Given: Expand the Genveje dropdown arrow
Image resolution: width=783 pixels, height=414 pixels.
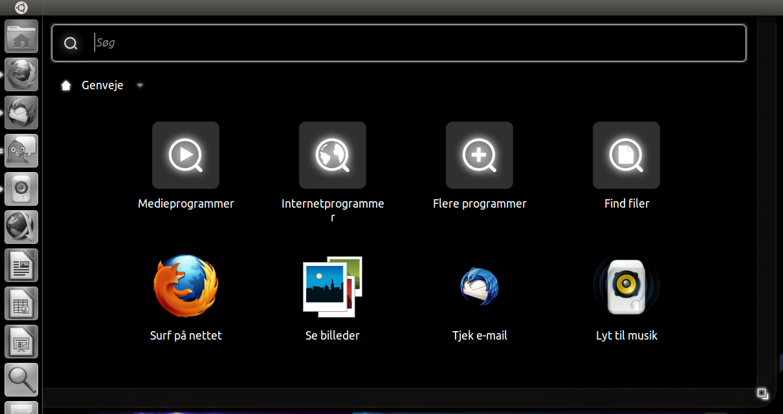Looking at the screenshot, I should (140, 86).
